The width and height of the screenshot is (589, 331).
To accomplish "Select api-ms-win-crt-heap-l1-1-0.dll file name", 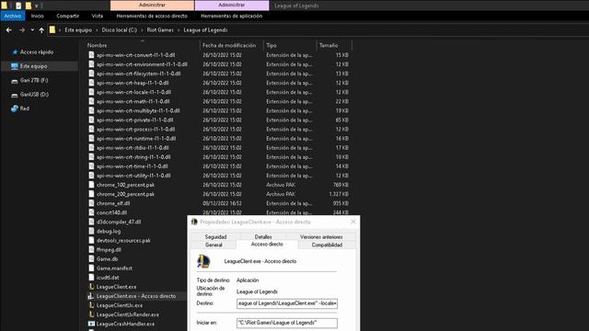I will [133, 83].
